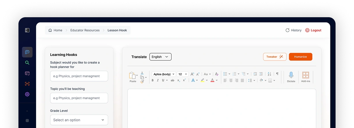Expand Paste options arrow
This screenshot has height=128, width=354.
pyautogui.click(x=137, y=75)
